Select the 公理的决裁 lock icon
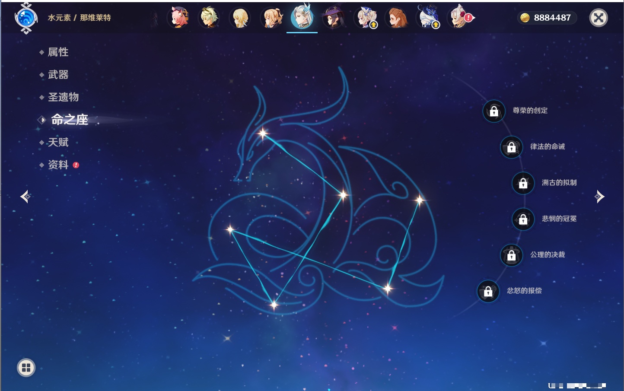Viewport: 624px width, 391px height. pos(511,255)
